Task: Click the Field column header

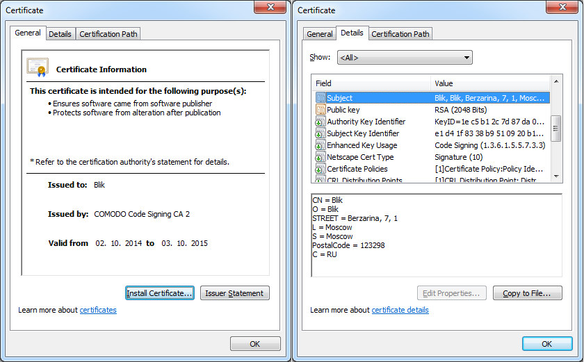Action: click(x=371, y=83)
